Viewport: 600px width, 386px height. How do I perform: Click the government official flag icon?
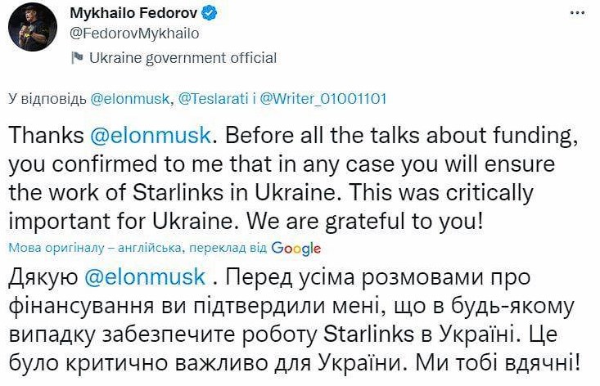click(76, 58)
